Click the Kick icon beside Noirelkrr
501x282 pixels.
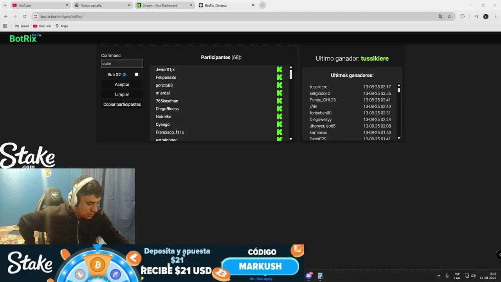point(279,116)
